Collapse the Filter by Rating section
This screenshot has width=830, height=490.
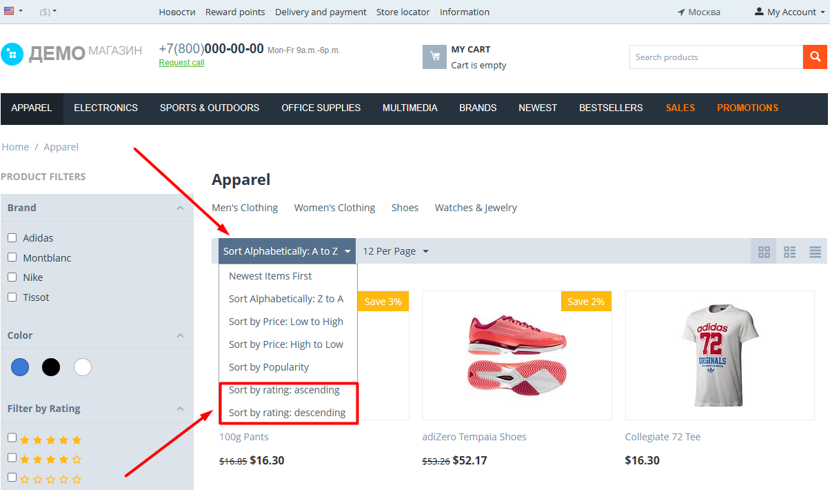pos(180,409)
